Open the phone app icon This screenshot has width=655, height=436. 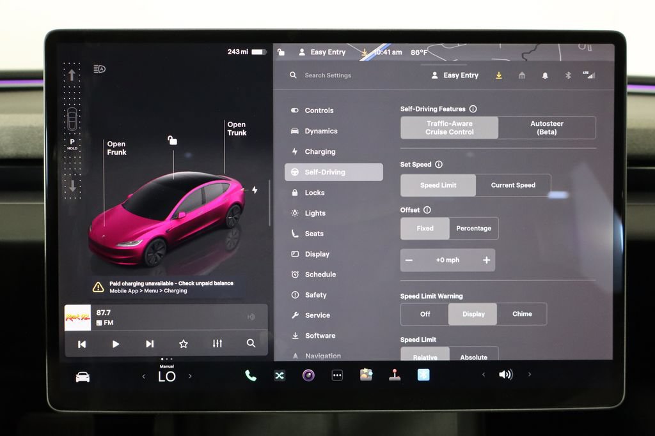point(251,375)
